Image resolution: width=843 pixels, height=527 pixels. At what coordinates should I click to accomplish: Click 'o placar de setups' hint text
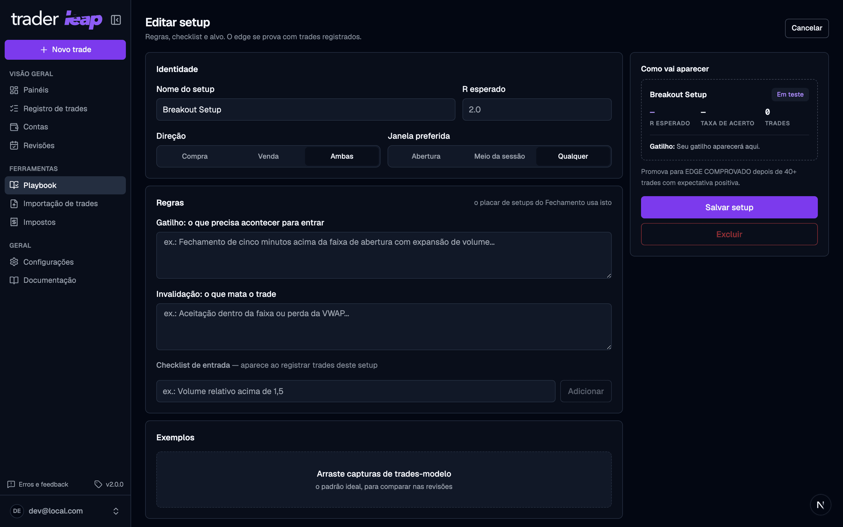543,203
